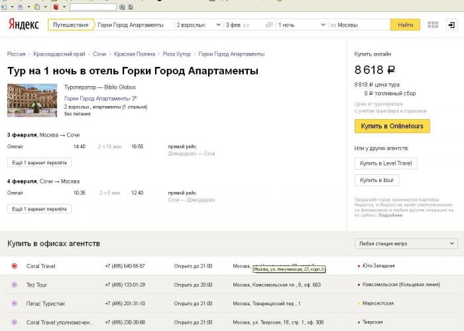Click phone +7 (495) 640-55-57

(x=125, y=266)
